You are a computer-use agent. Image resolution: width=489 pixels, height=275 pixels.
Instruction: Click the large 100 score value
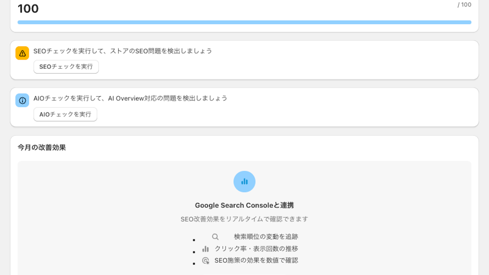[28, 9]
